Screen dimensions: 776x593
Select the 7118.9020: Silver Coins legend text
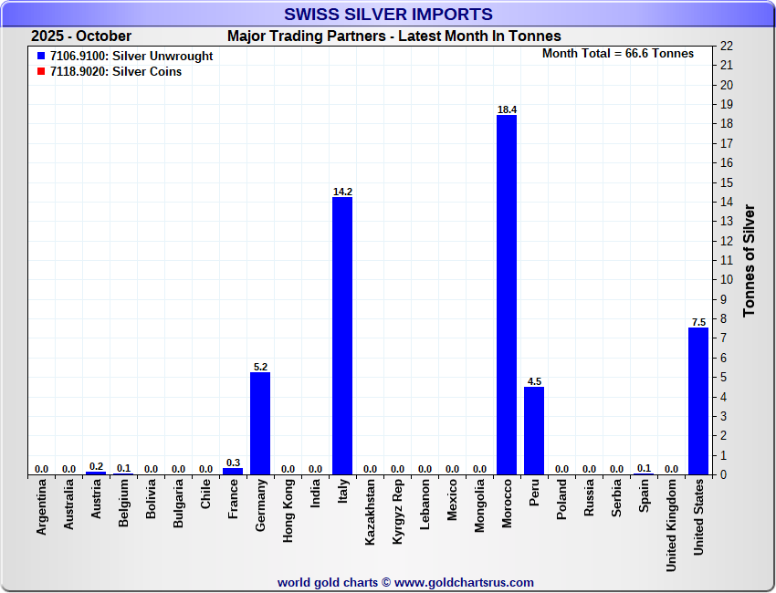point(116,72)
